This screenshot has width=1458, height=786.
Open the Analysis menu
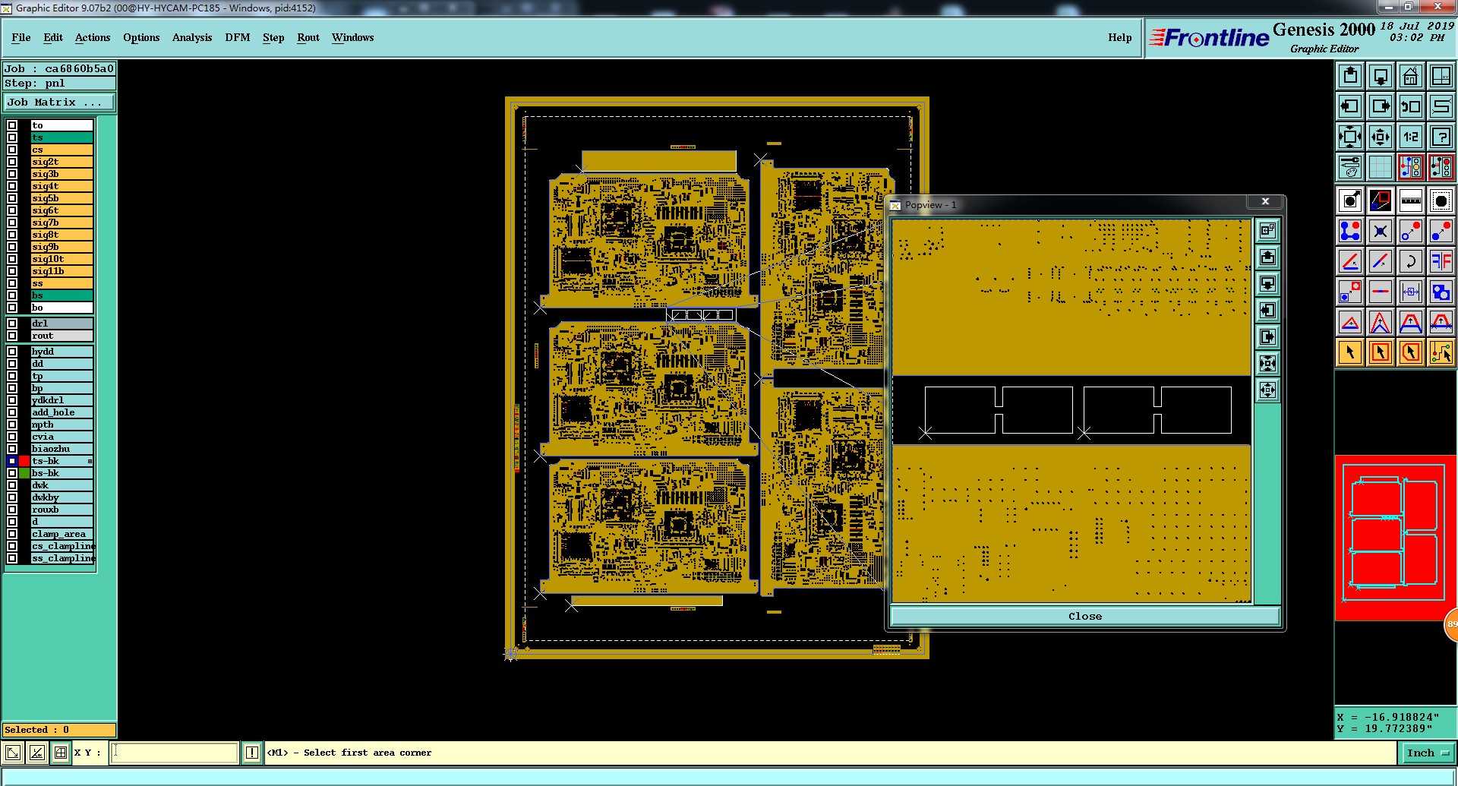(x=192, y=37)
